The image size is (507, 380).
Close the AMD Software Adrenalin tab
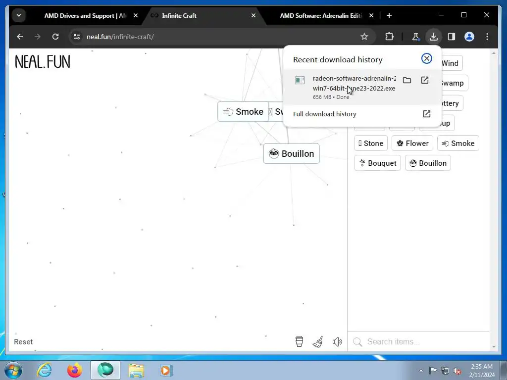[371, 15]
